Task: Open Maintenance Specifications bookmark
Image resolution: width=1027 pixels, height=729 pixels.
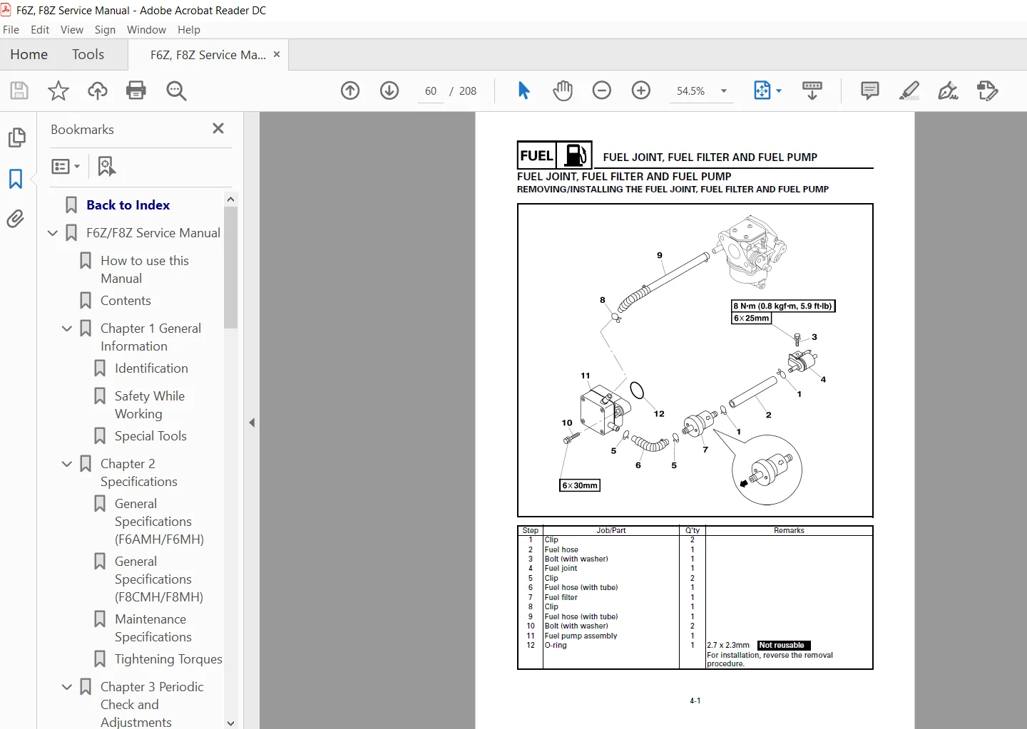Action: tap(153, 628)
